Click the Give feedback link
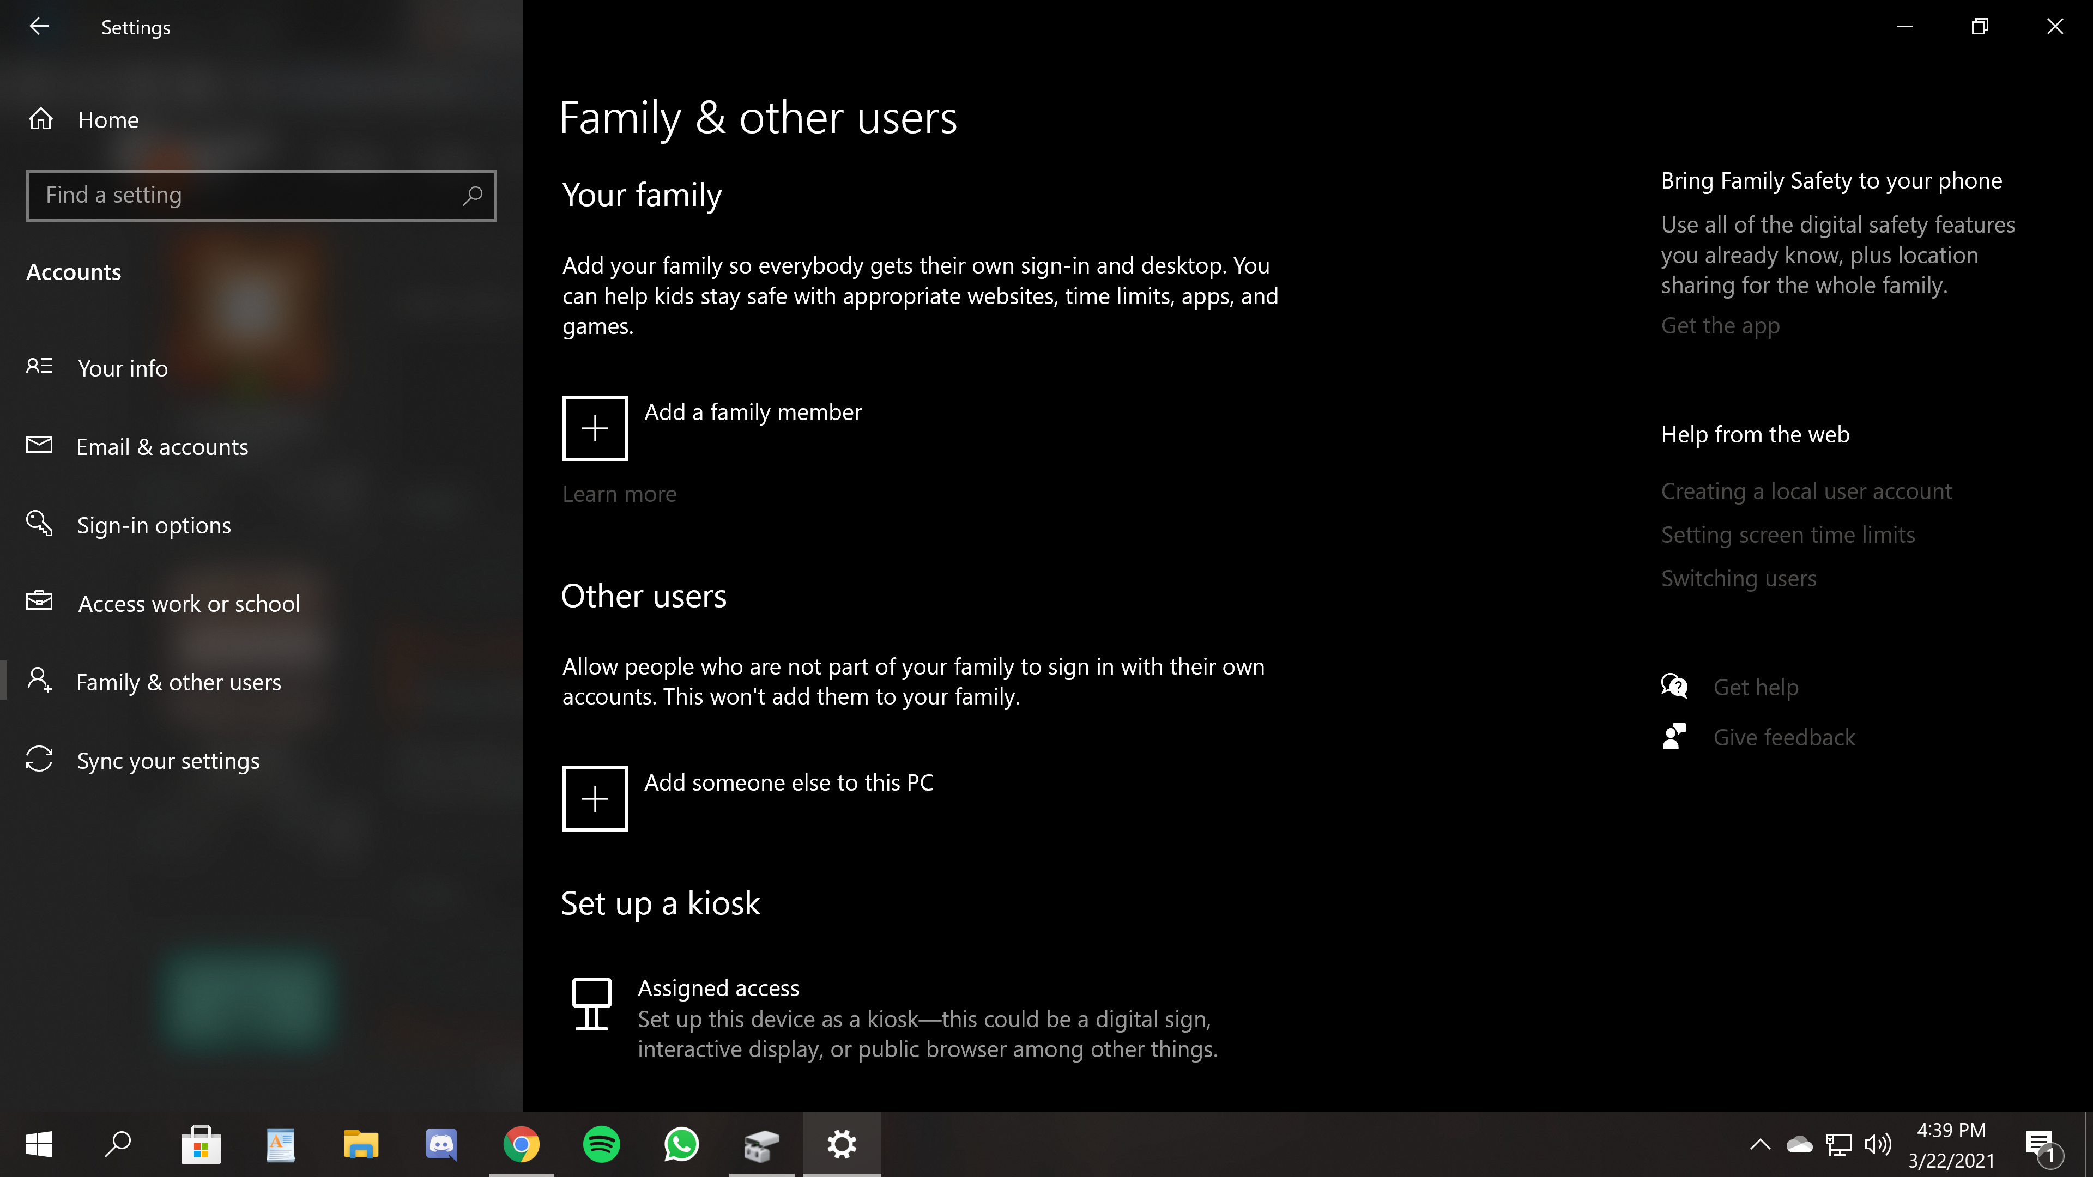The image size is (2093, 1177). [x=1783, y=738]
